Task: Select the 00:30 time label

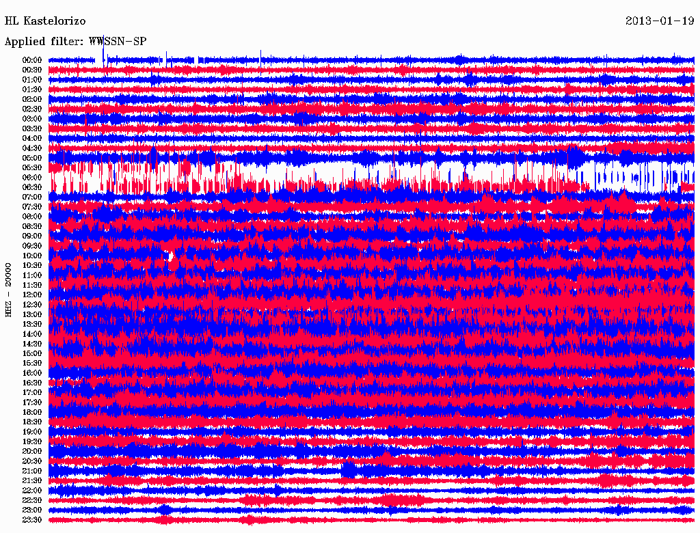Action: coord(32,70)
